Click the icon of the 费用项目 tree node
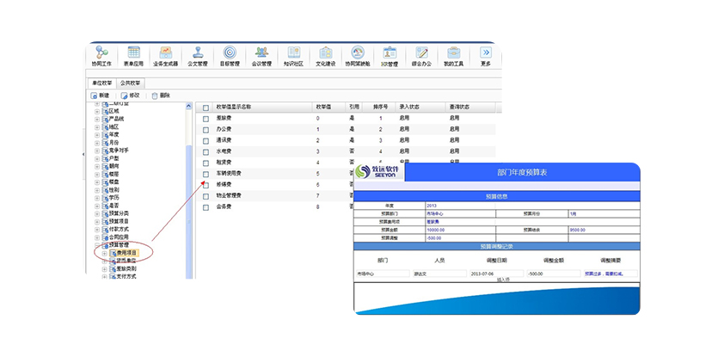This screenshot has width=724, height=357. click(x=114, y=253)
